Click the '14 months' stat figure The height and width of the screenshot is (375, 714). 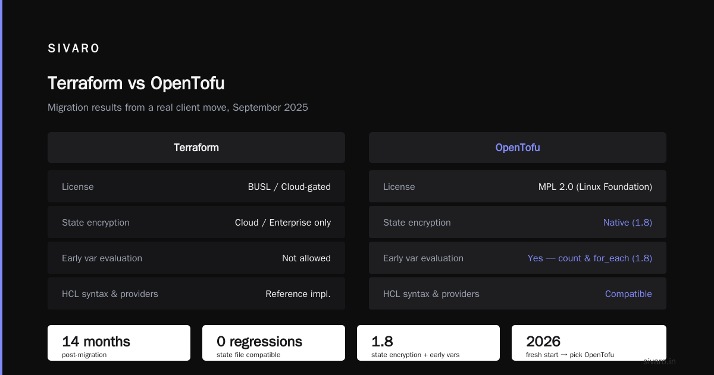(x=96, y=342)
